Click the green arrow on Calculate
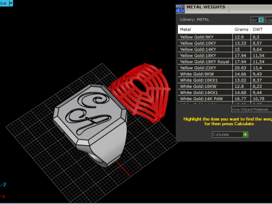Image resolution: width=272 pixels, height=204 pixels. (245, 134)
